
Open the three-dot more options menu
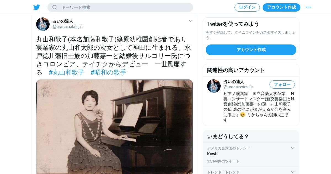[308, 7]
